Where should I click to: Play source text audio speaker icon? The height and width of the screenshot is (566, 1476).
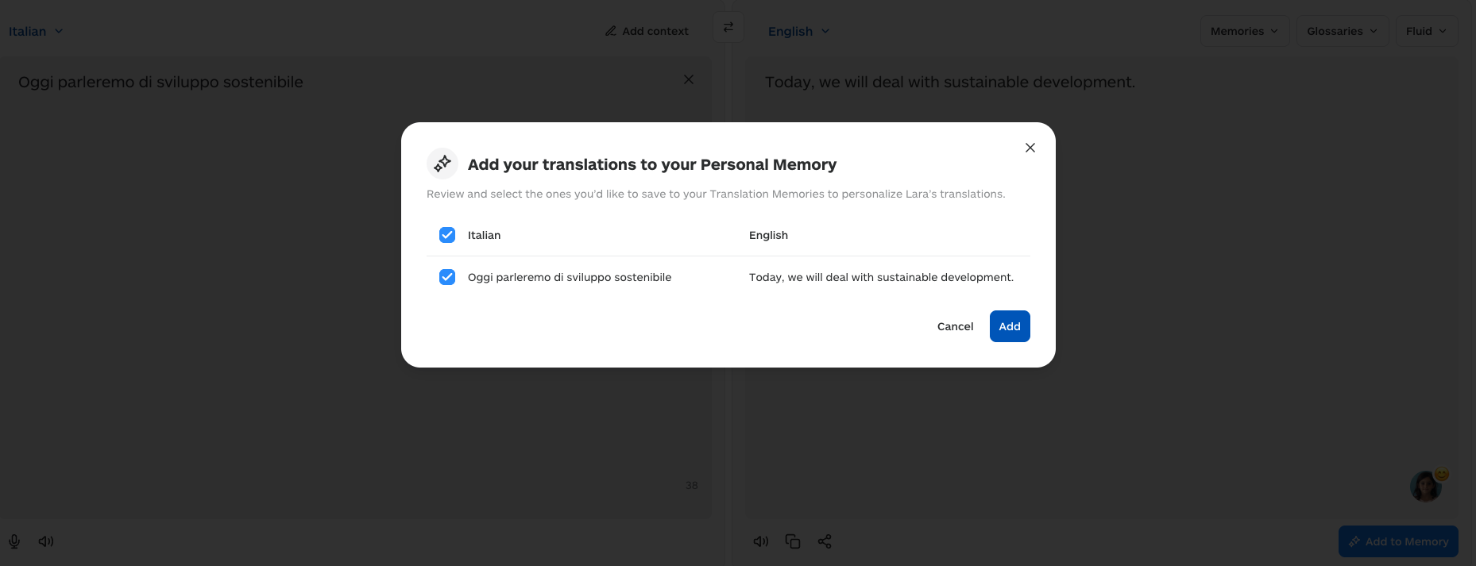pyautogui.click(x=46, y=541)
